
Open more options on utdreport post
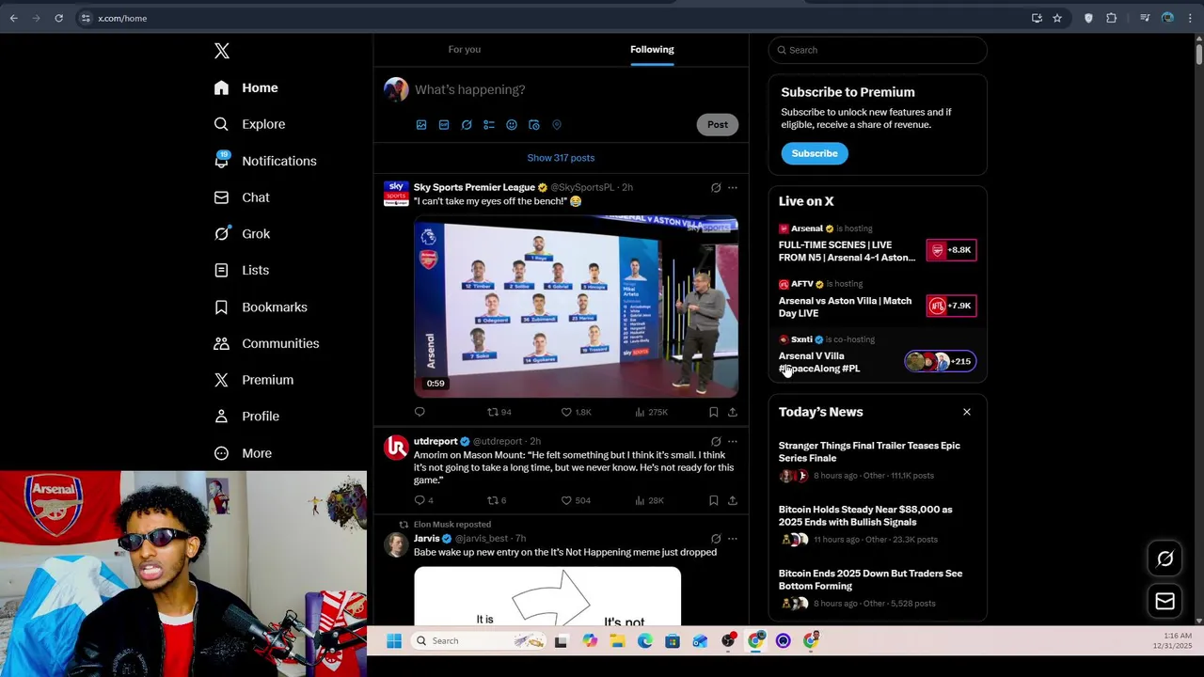[x=733, y=442]
